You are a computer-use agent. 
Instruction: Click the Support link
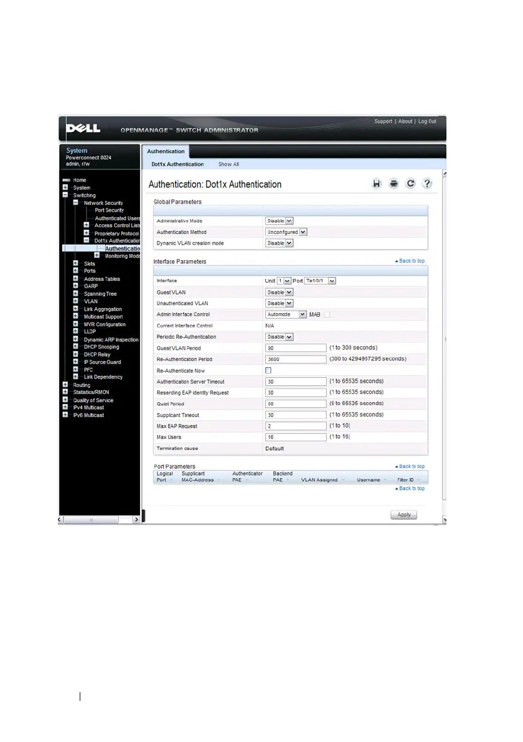pyautogui.click(x=384, y=121)
